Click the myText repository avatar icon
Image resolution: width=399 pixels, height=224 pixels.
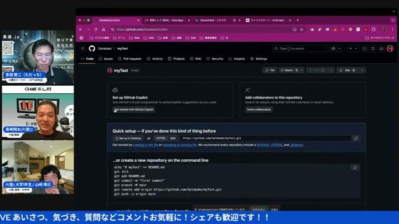coord(110,70)
